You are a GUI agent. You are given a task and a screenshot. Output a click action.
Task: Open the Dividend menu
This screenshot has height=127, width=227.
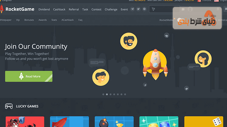tap(44, 9)
